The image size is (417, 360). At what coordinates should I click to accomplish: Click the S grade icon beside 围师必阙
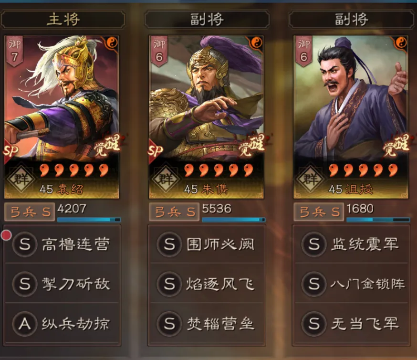coord(169,244)
